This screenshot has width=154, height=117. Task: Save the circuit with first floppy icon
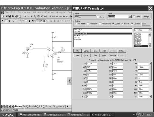click(x=10, y=16)
